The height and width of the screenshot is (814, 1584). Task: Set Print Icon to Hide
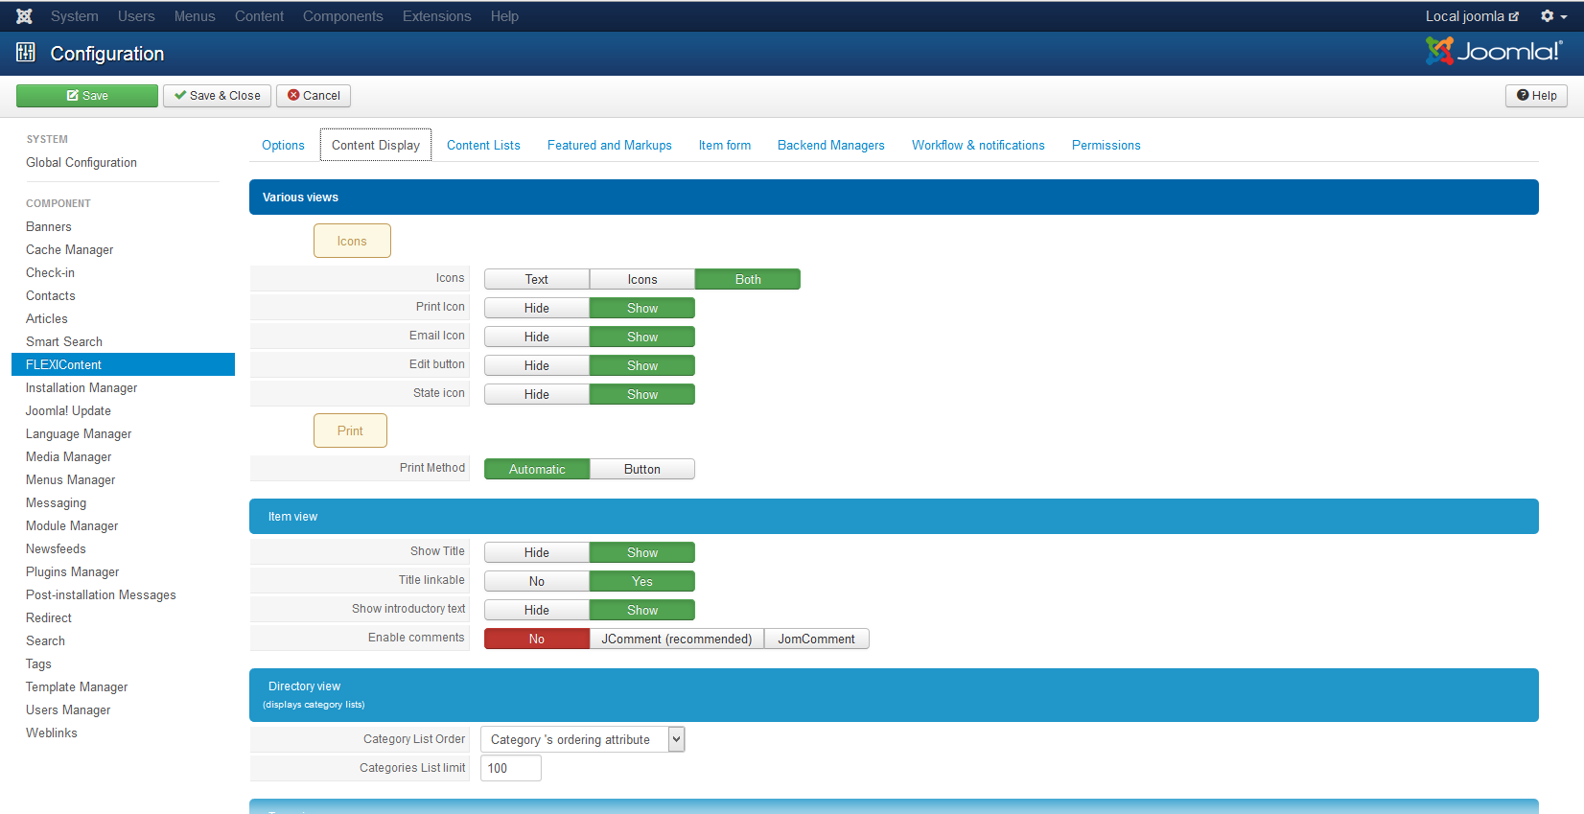(x=536, y=309)
